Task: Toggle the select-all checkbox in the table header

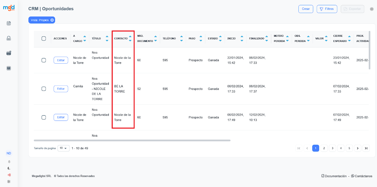Action: [44, 38]
